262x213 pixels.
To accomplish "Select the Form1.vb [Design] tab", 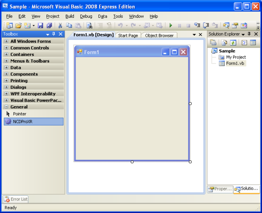I will [x=93, y=35].
